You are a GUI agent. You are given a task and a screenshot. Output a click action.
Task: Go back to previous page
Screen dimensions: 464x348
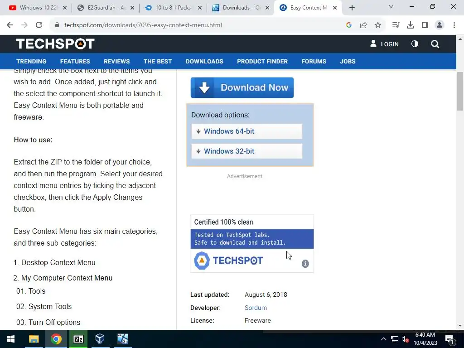point(10,25)
